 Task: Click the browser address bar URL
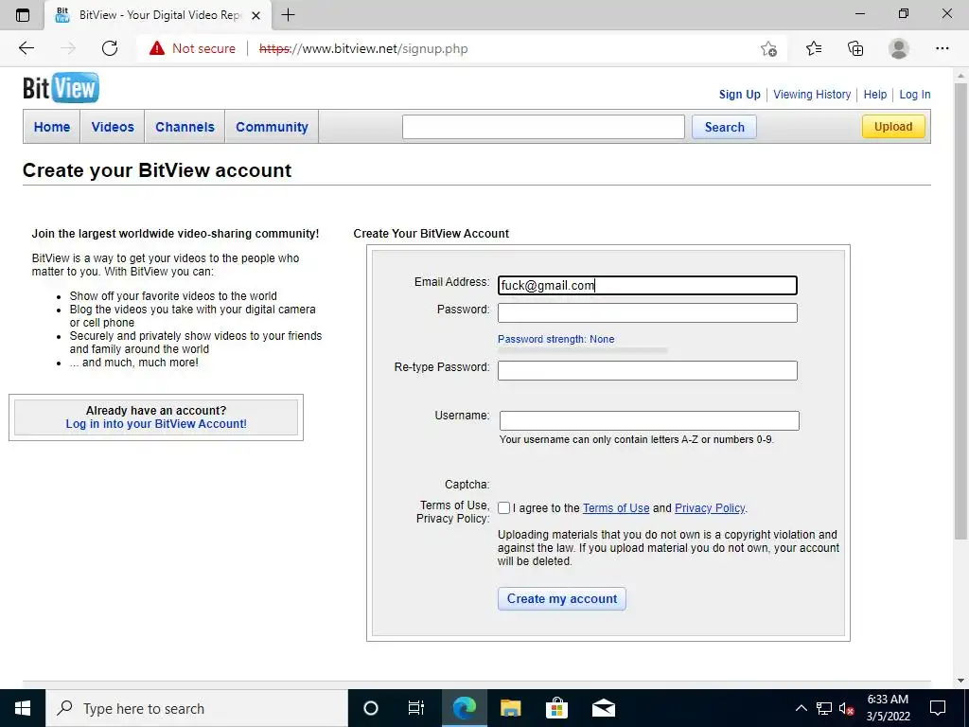[363, 48]
